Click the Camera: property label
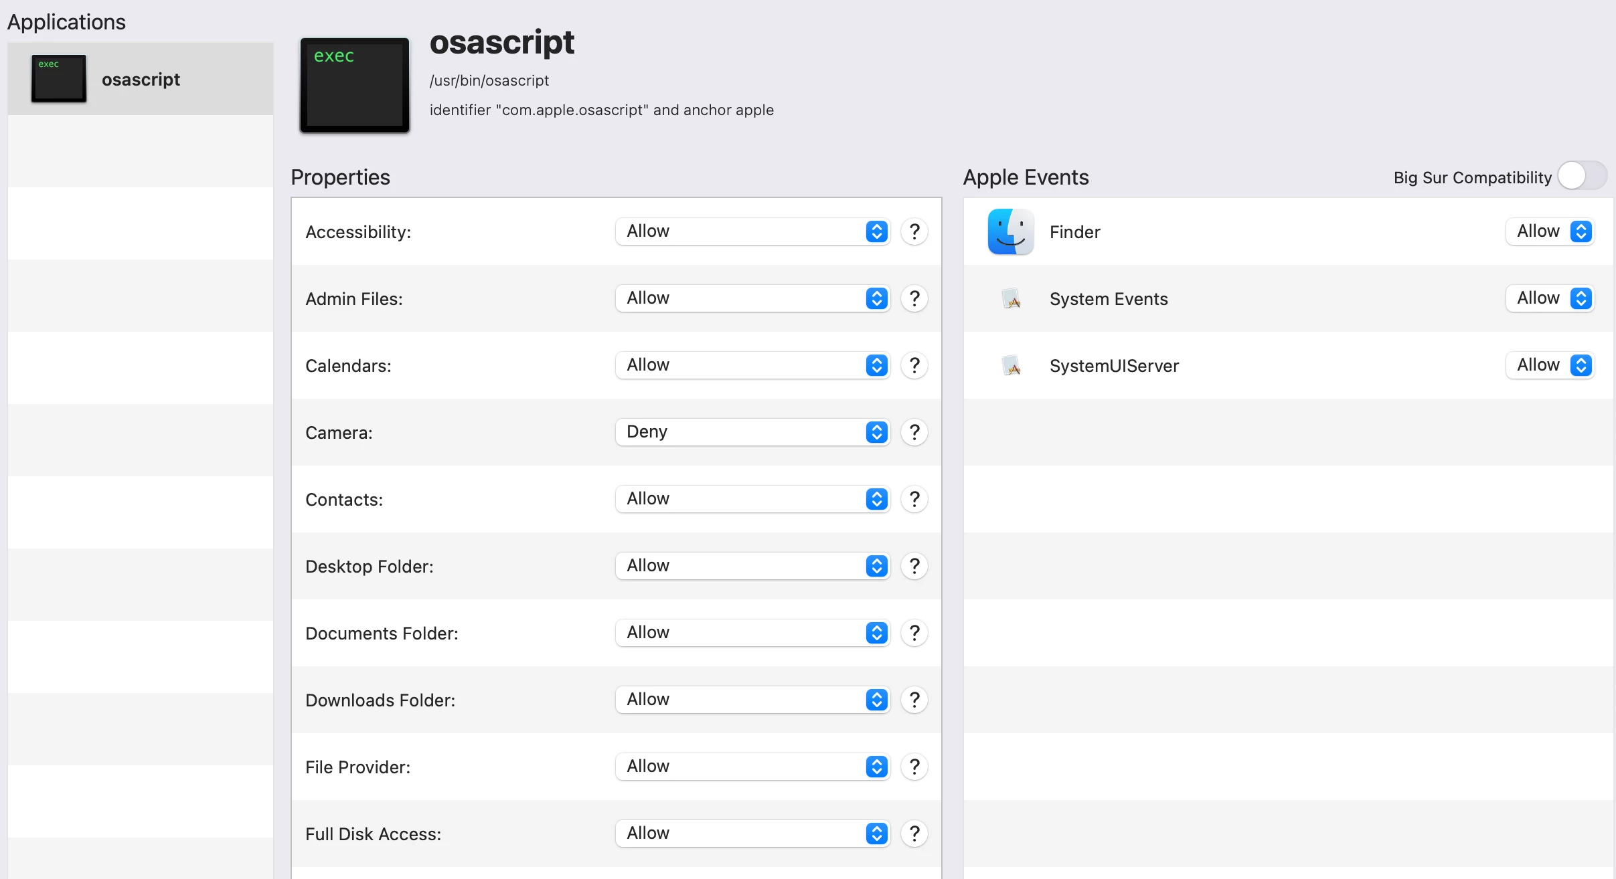The image size is (1616, 879). [x=339, y=433]
